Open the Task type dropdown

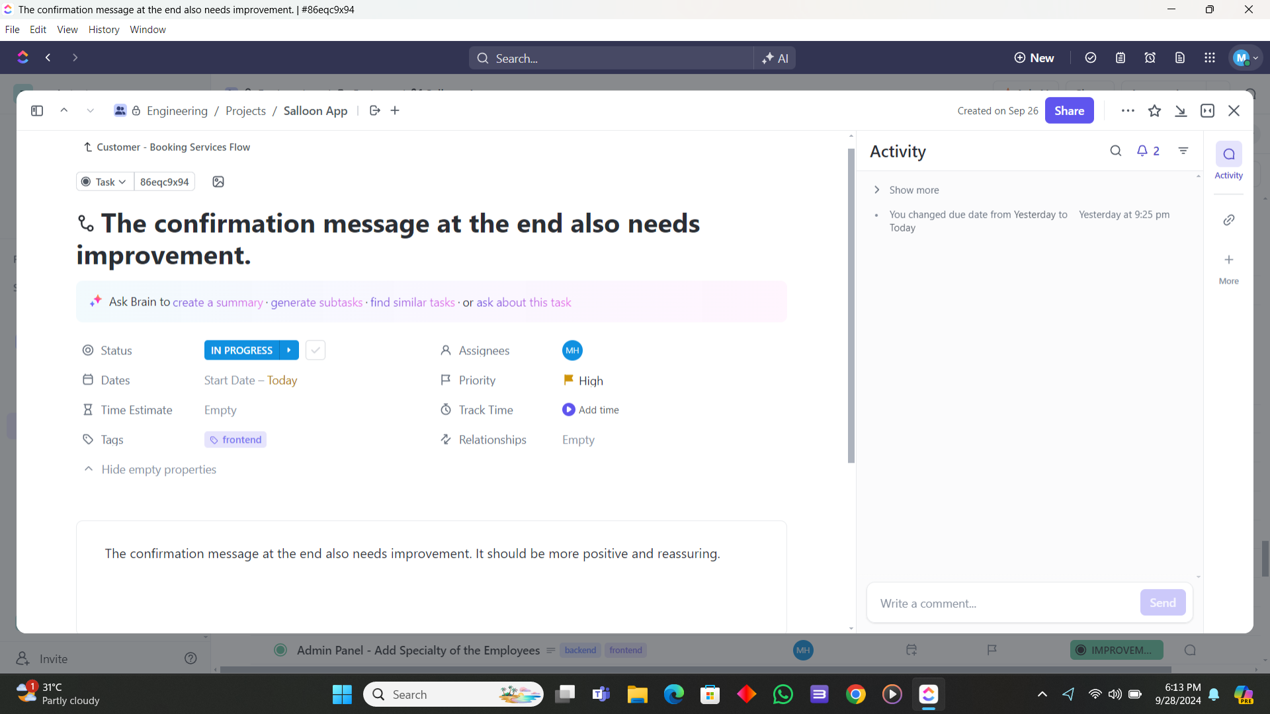[105, 182]
